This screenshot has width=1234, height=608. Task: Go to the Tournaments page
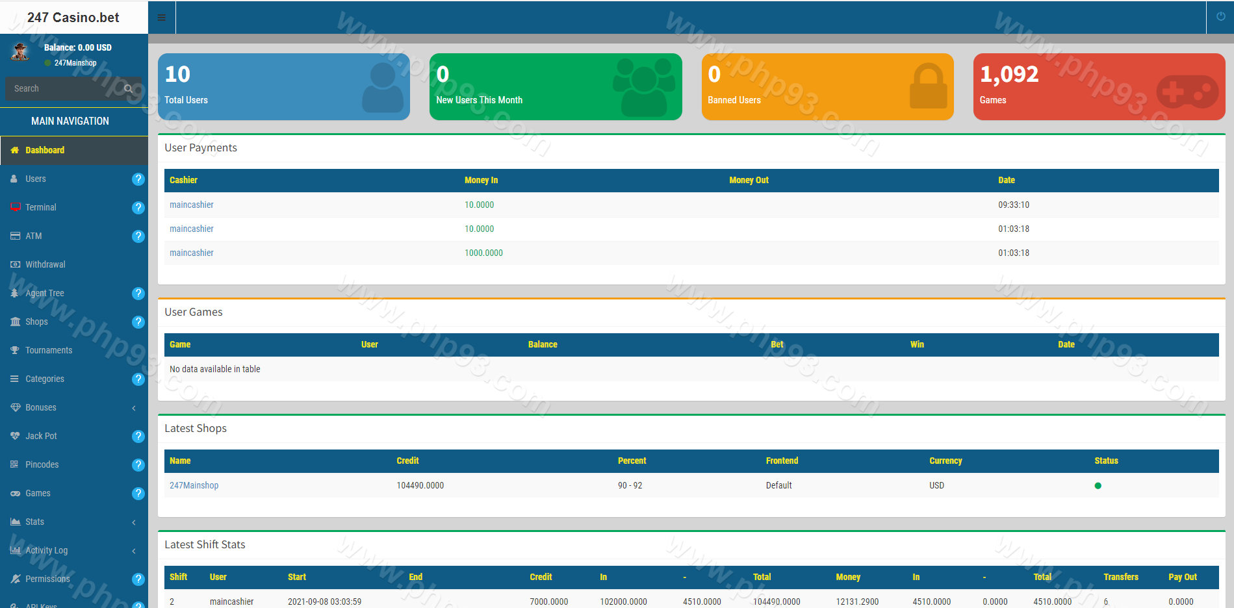coord(49,351)
